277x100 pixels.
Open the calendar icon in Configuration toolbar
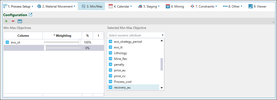(x=20, y=21)
